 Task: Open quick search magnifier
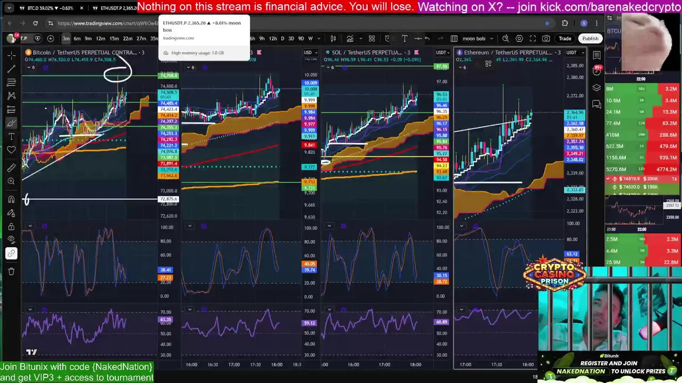coord(505,38)
